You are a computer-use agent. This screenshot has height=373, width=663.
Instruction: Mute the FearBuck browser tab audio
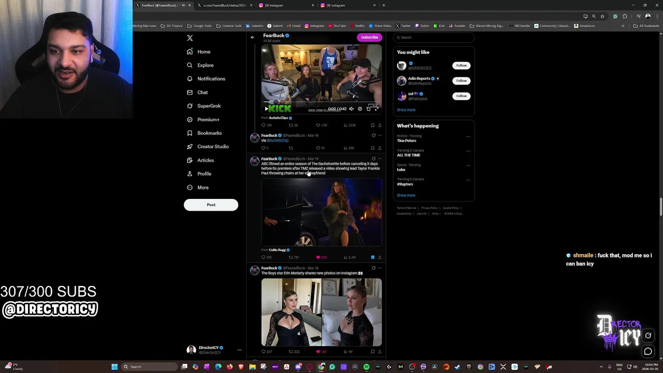(183, 5)
